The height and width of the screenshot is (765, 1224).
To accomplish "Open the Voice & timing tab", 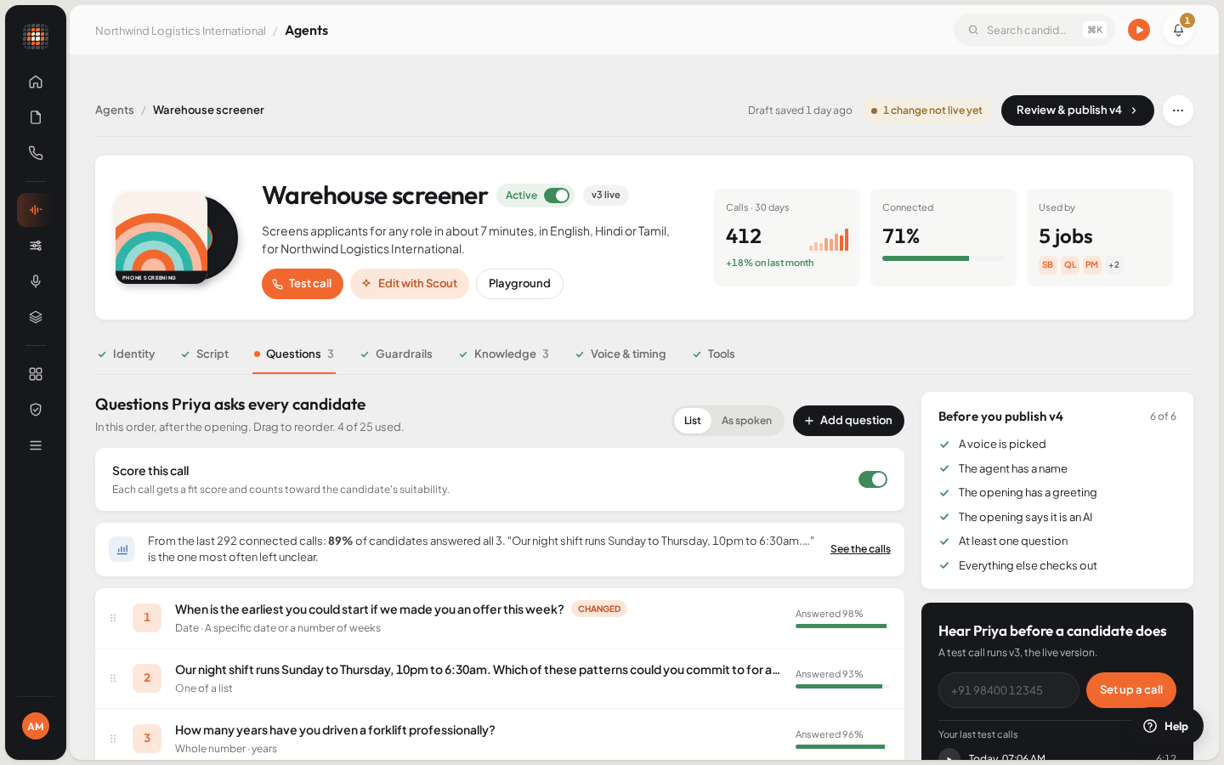I will coord(620,354).
